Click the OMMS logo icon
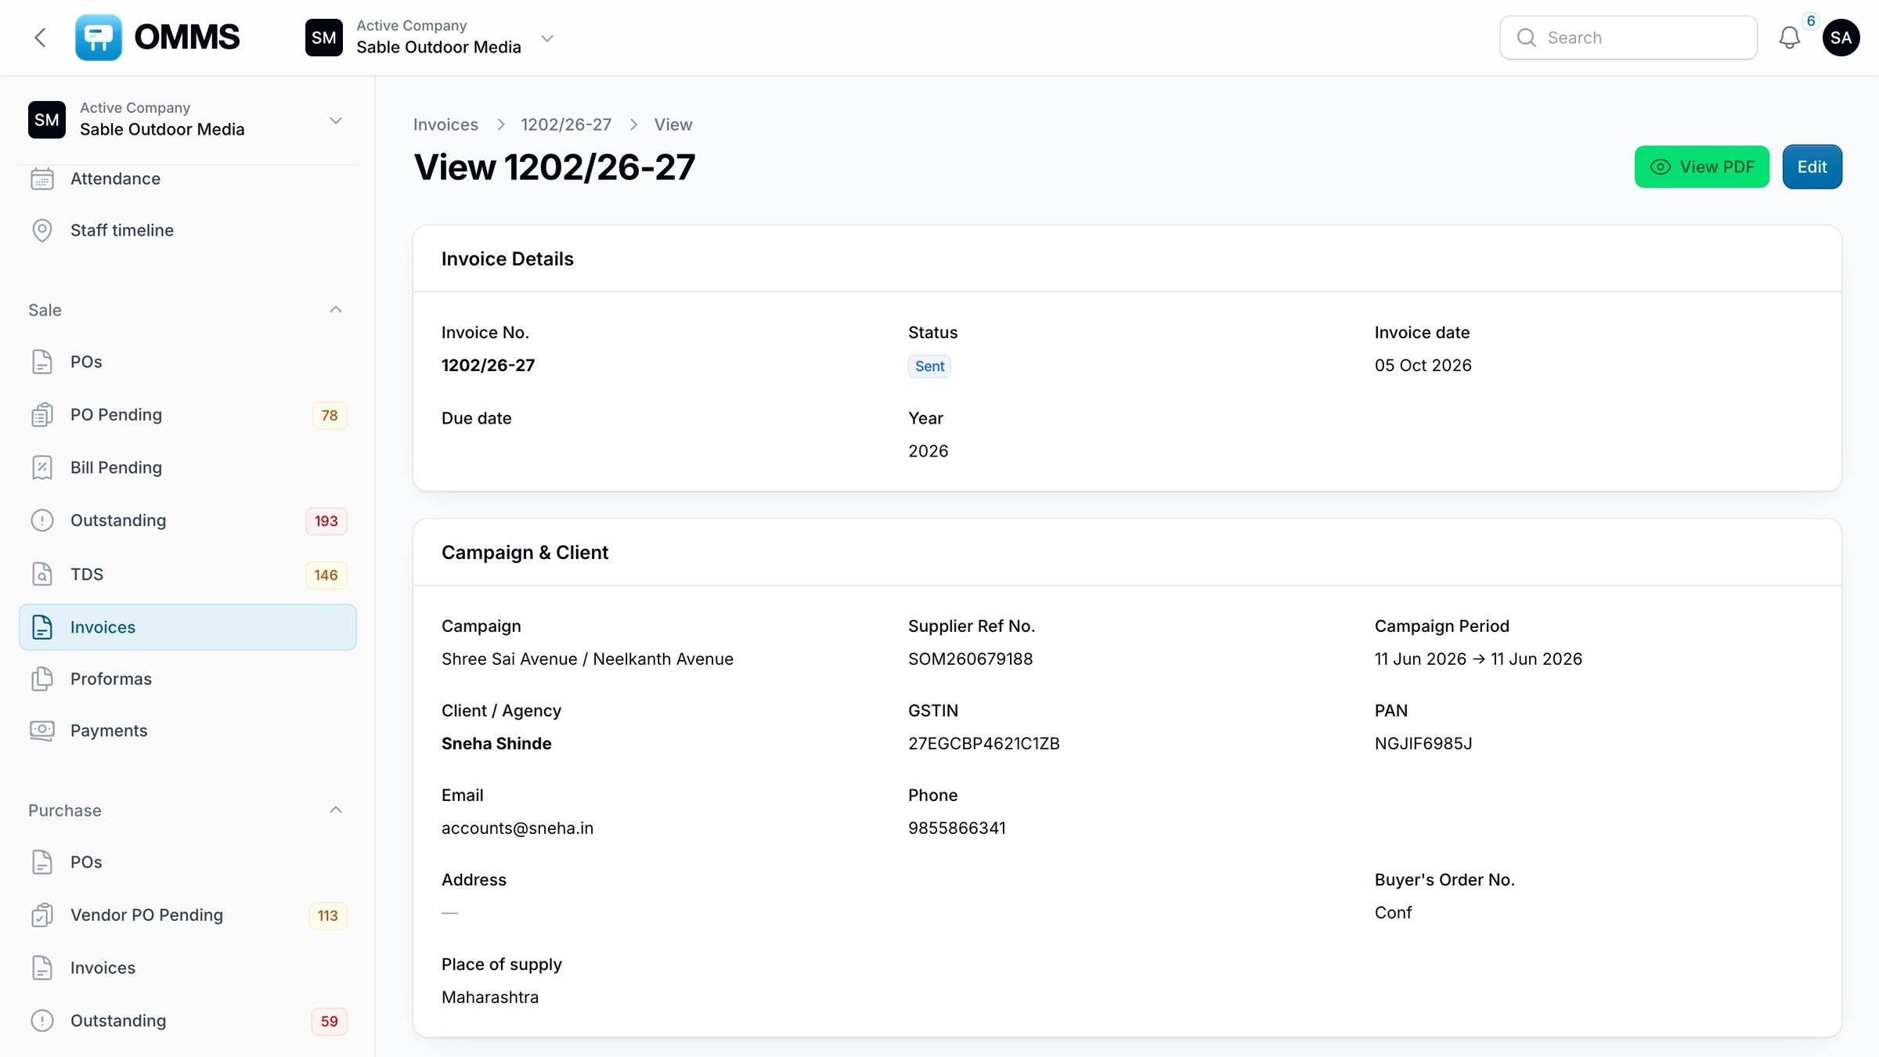Image resolution: width=1879 pixels, height=1057 pixels. [99, 38]
